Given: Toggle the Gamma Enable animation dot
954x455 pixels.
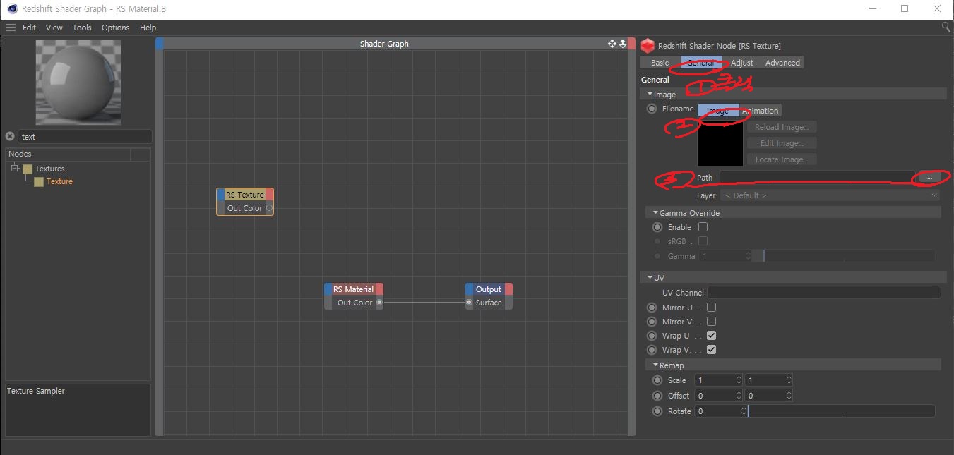Looking at the screenshot, I should [x=657, y=227].
